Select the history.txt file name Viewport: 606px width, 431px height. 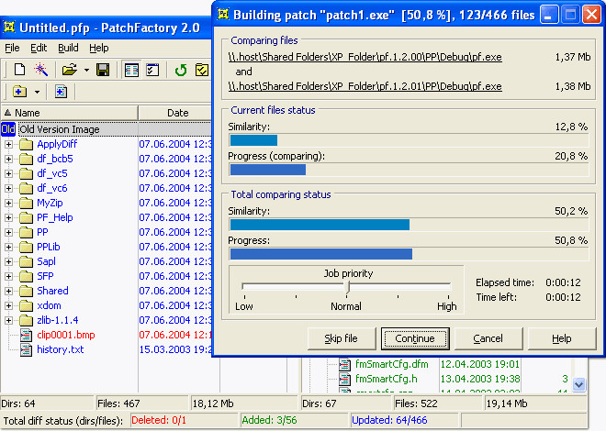[61, 349]
